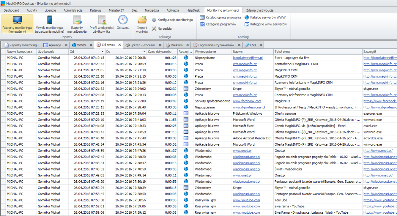Close the WWW document tab
The height and width of the screenshot is (216, 397).
[91, 45]
